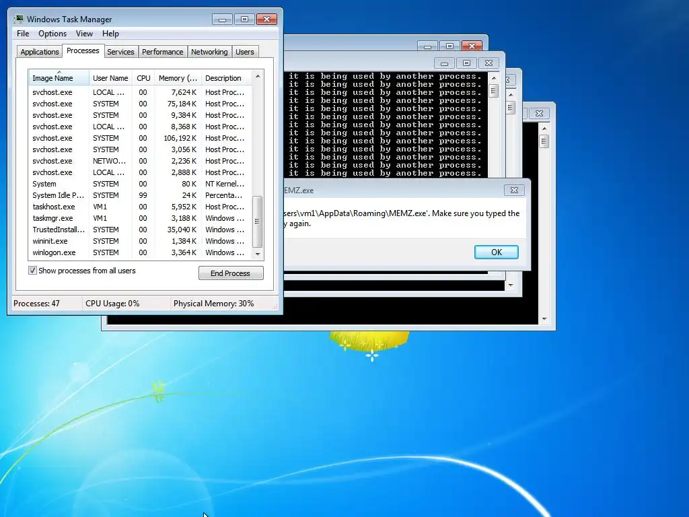The height and width of the screenshot is (517, 689).
Task: Switch to the Performance tab
Action: tap(162, 52)
